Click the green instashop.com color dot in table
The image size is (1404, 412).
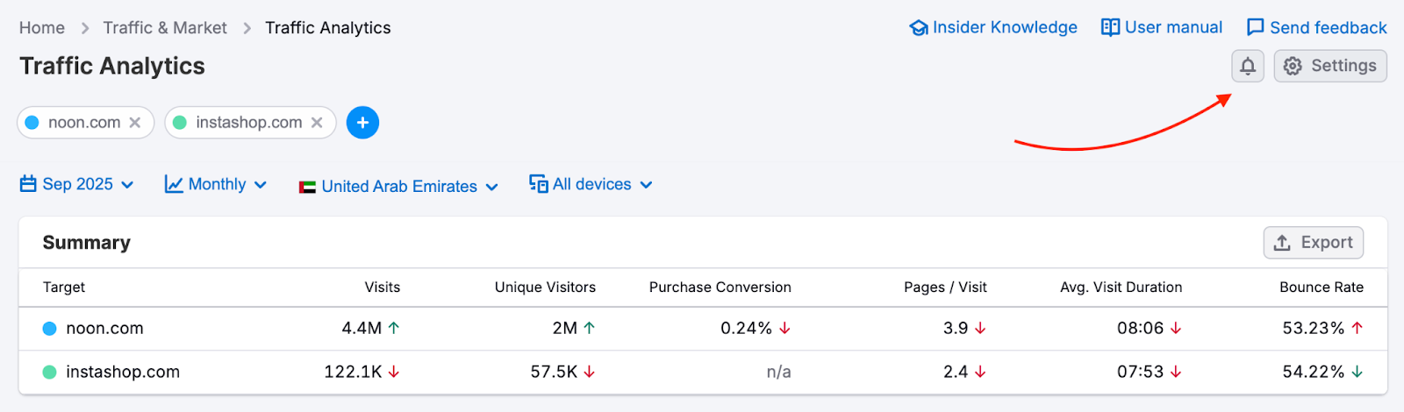[50, 373]
